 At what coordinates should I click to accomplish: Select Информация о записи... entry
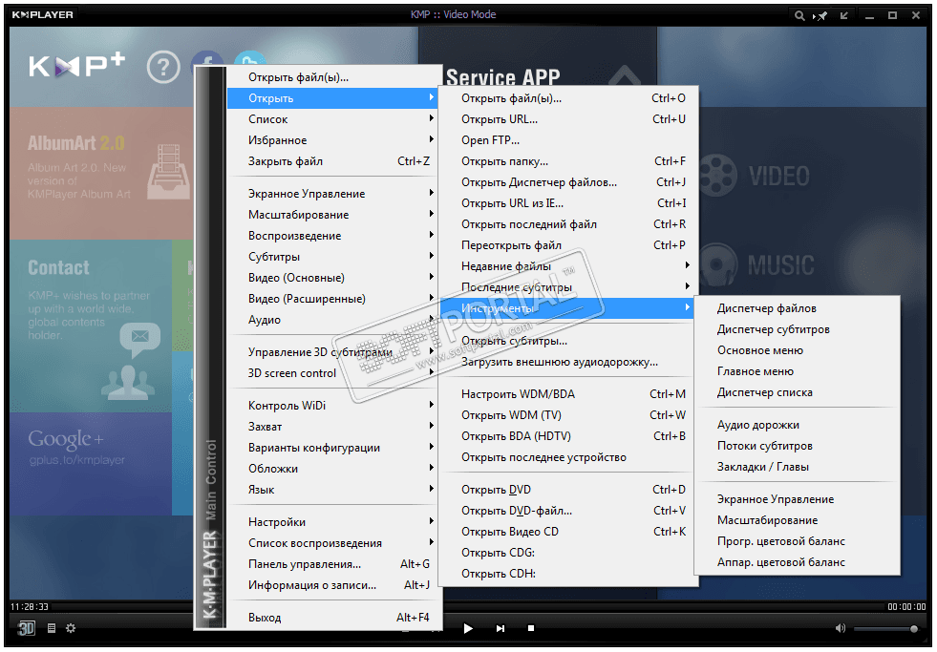tap(332, 585)
